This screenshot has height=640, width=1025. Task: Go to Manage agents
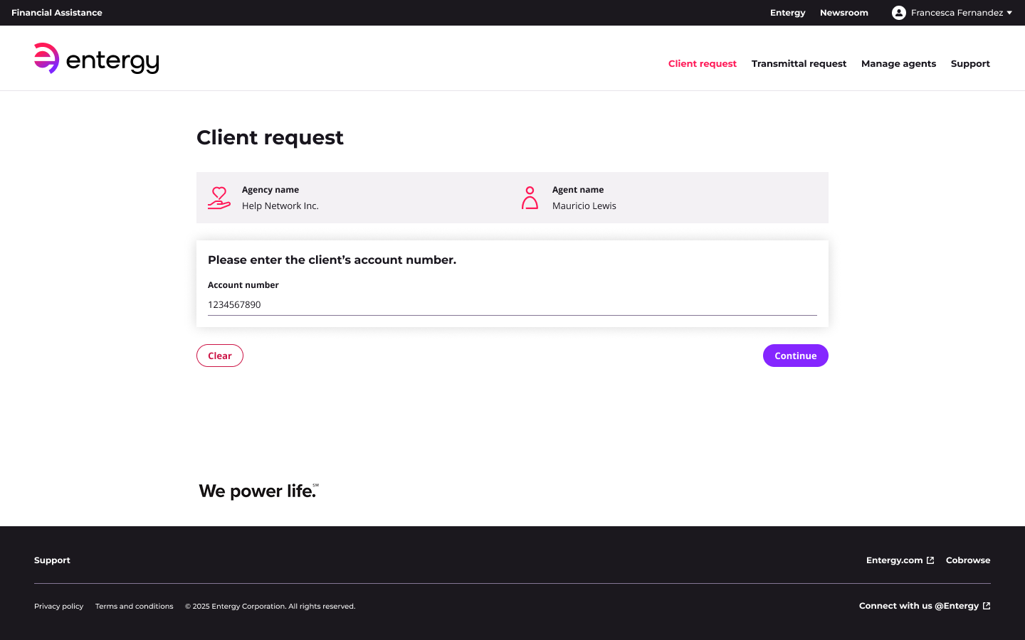898,63
